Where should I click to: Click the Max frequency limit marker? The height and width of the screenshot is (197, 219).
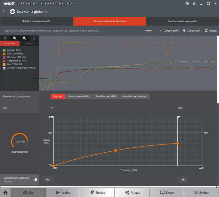point(179,117)
